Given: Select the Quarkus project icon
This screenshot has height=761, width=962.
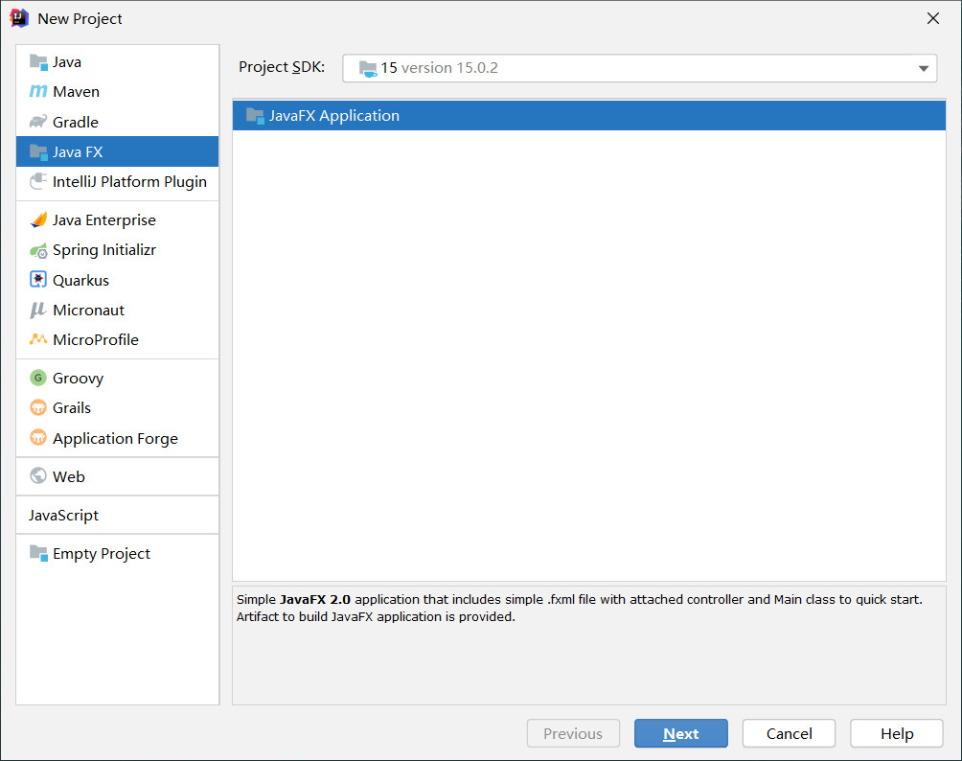Looking at the screenshot, I should tap(38, 280).
